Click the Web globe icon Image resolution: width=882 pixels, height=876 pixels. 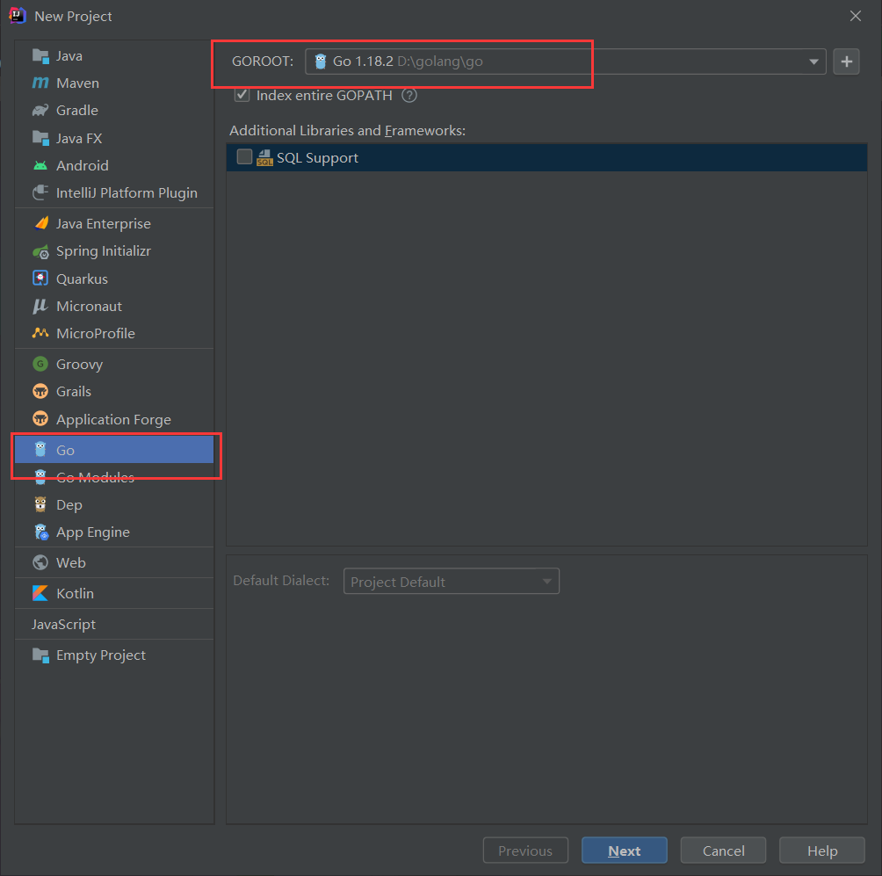coord(40,562)
